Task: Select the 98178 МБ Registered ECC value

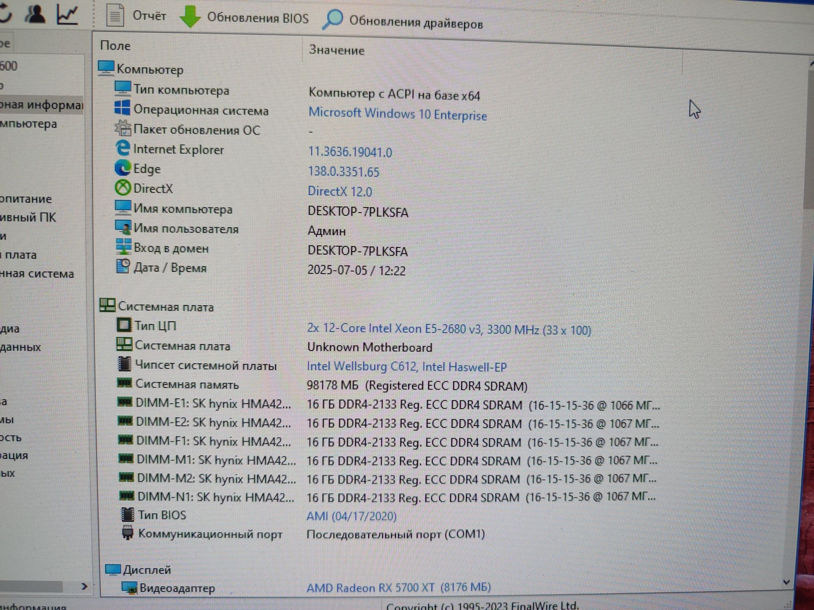Action: pos(417,386)
